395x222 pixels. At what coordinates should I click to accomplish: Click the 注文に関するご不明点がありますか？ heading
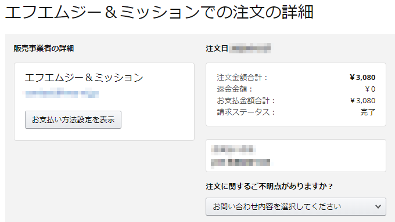click(x=270, y=186)
